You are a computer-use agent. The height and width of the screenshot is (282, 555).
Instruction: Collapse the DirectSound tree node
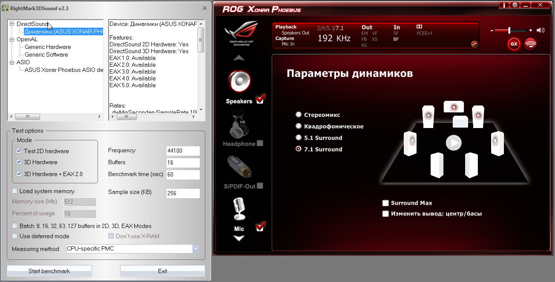point(12,24)
